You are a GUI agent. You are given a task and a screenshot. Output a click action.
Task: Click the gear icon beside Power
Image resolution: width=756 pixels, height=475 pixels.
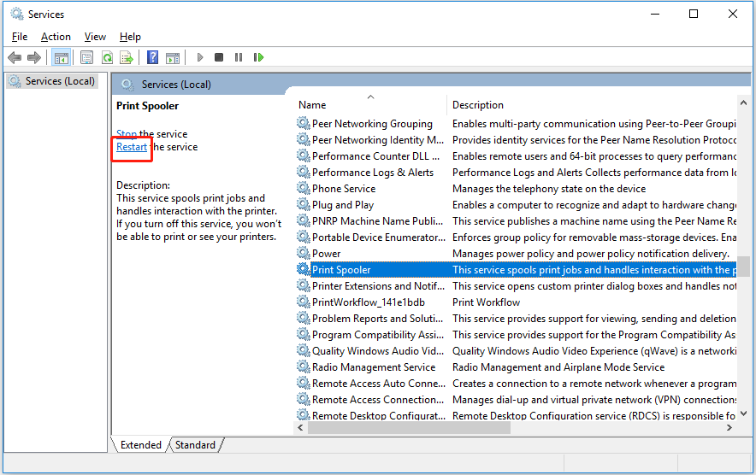pyautogui.click(x=304, y=254)
